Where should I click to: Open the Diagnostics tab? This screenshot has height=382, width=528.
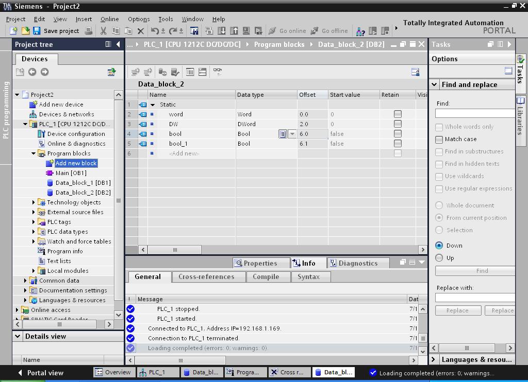pos(358,263)
